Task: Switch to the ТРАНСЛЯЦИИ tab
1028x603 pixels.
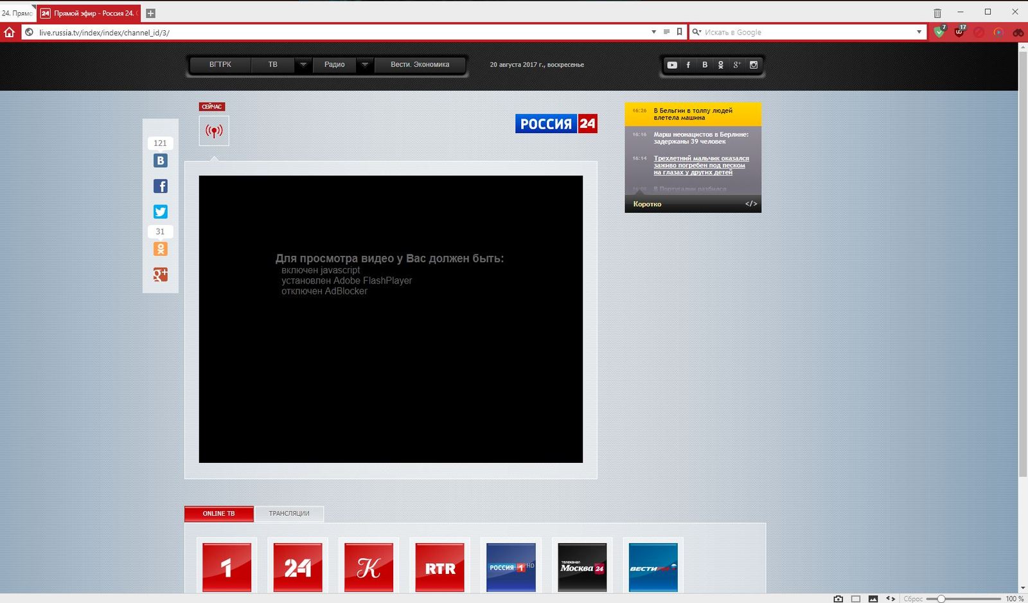Action: click(289, 514)
